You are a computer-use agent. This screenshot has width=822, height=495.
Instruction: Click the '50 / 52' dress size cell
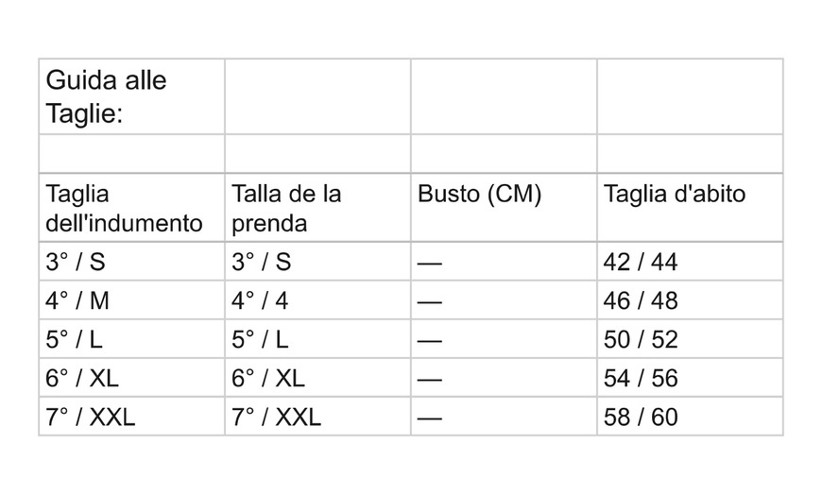690,339
